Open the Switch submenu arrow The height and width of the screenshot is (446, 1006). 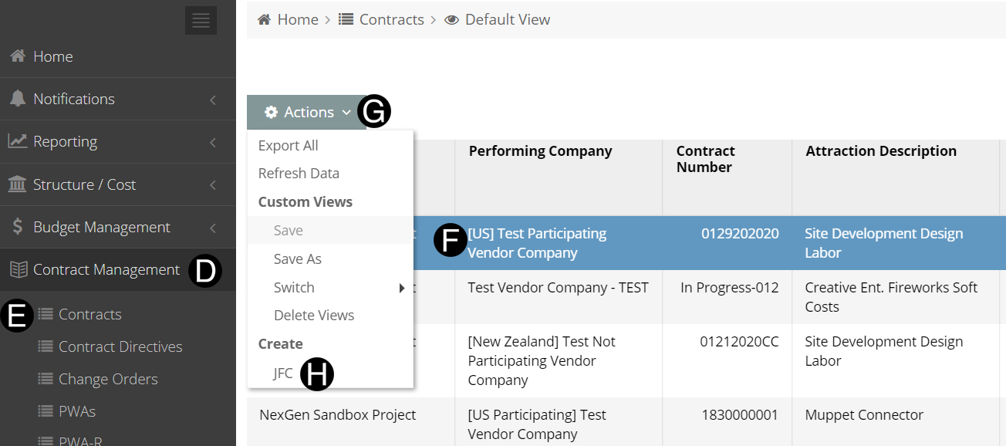[401, 288]
